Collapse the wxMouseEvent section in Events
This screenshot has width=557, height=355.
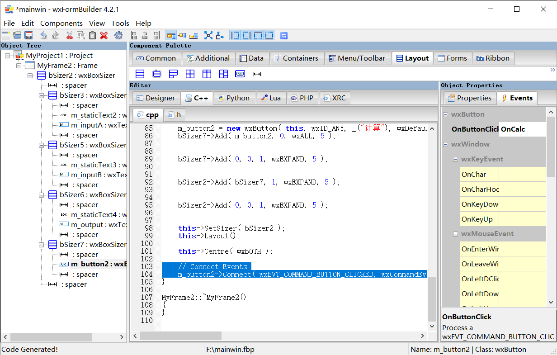coord(456,234)
